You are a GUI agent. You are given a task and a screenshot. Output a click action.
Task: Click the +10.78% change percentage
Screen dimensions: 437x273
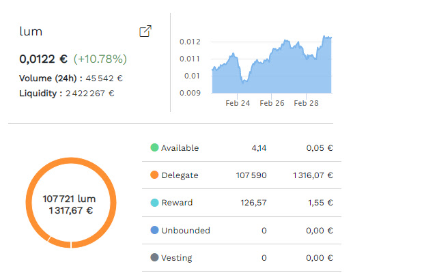click(100, 59)
